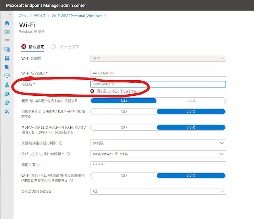Viewport: 254px width, 219px height.
Task: Open All services list icon in sidebar
Action: point(7,41)
